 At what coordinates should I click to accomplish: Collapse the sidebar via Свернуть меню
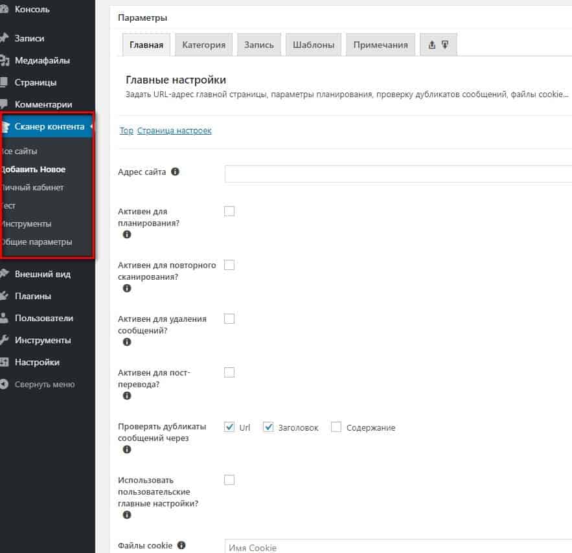click(x=44, y=384)
